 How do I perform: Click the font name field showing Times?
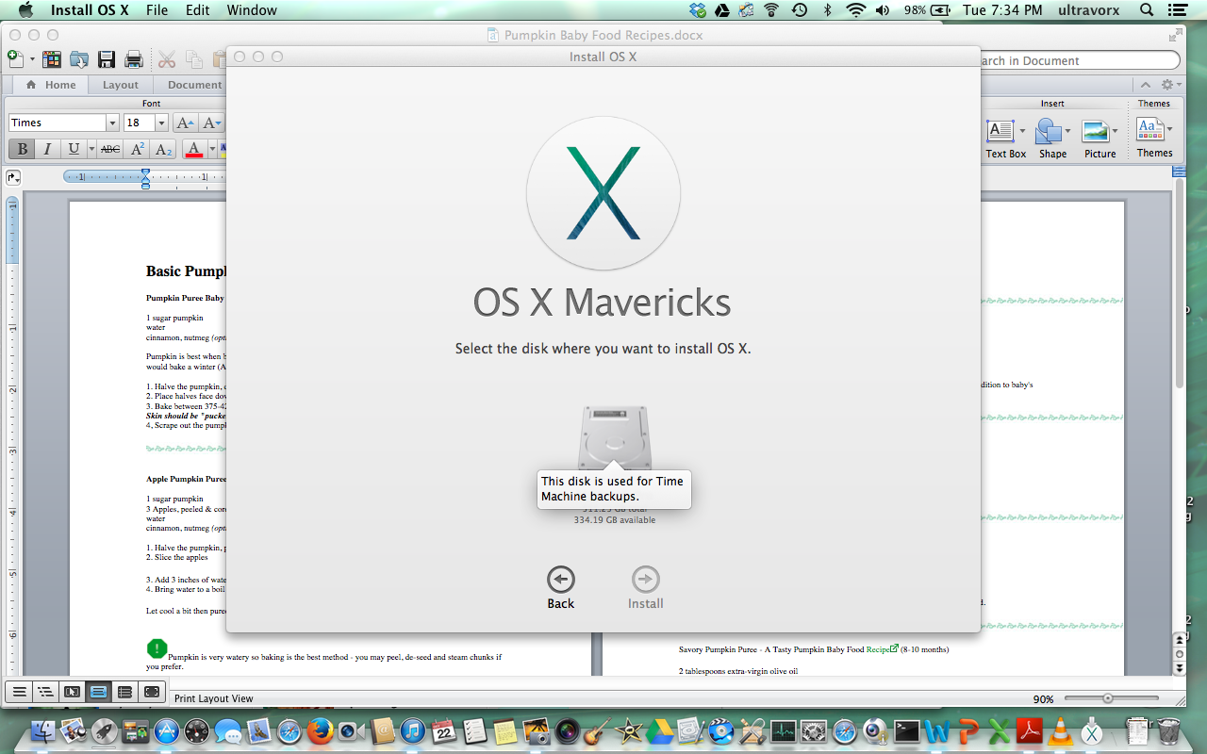pos(58,123)
